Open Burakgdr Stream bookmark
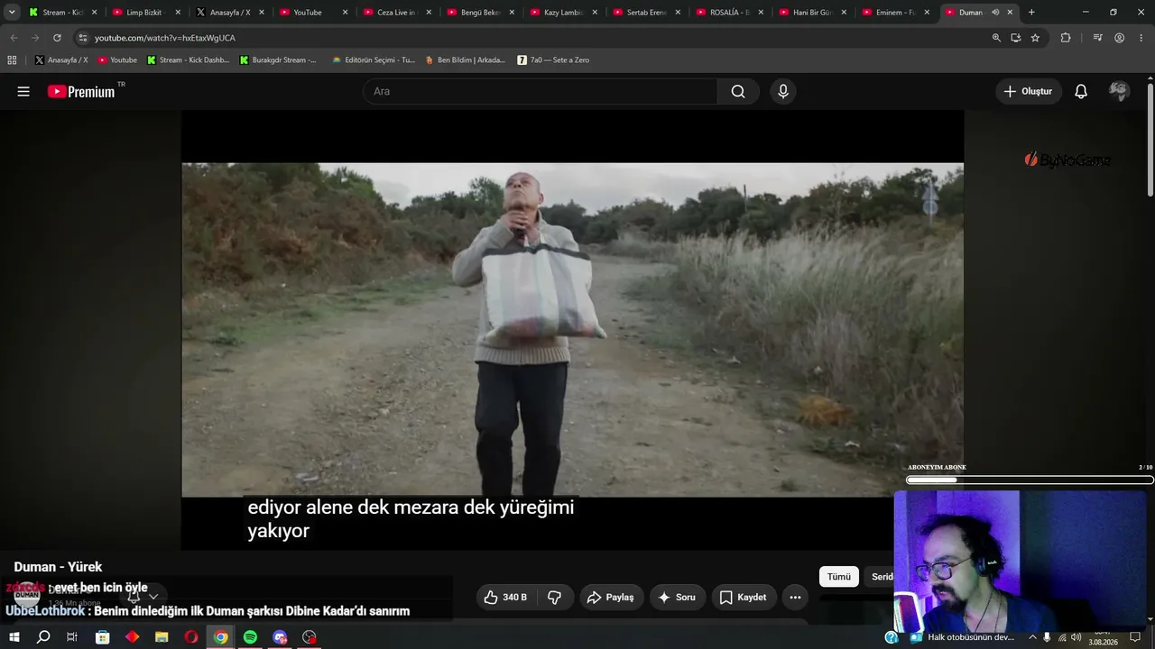 [x=278, y=60]
